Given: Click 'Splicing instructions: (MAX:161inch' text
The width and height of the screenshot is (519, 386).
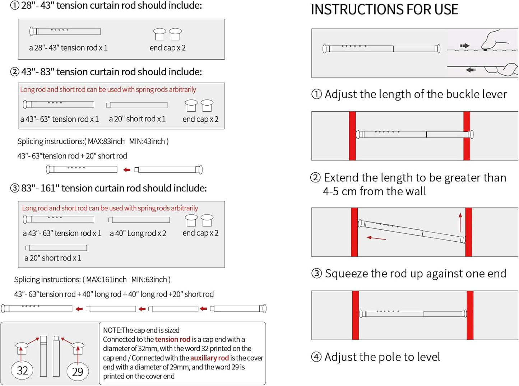Looking at the screenshot, I should 70,279.
